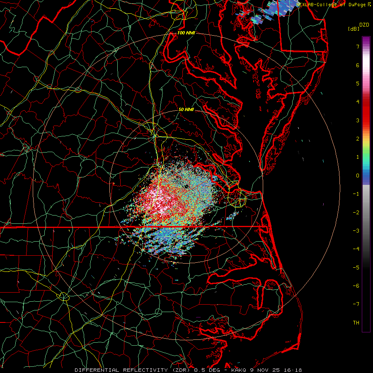Viewport: 373px width, 373px height.
Task: Click the 100 NMI range ring label
Action: (x=186, y=33)
